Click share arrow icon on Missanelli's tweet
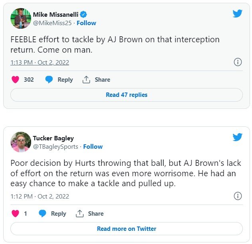This screenshot has height=244, width=252. (86, 79)
